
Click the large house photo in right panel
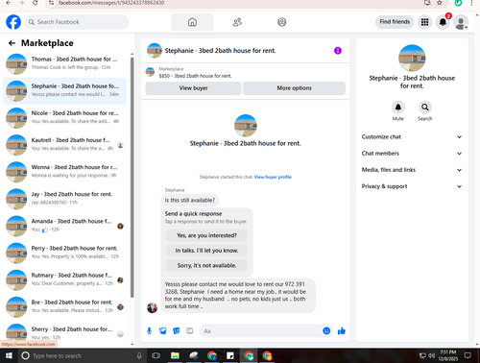[x=412, y=58]
